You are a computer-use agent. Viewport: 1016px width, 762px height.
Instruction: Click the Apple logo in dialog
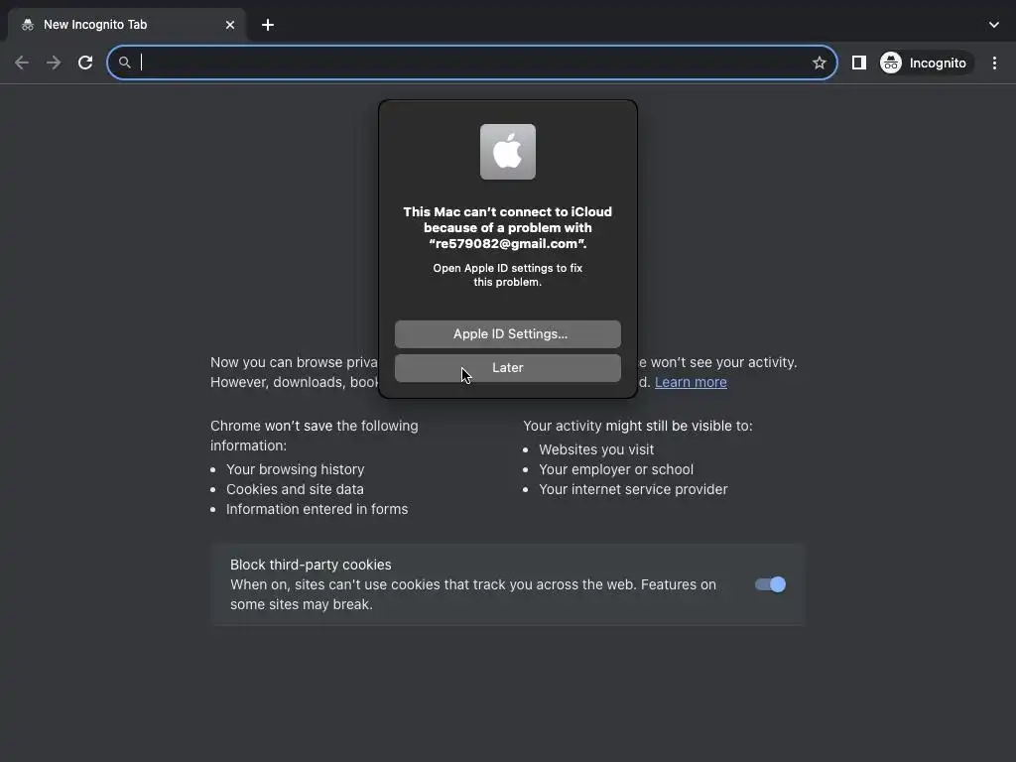[x=508, y=152]
